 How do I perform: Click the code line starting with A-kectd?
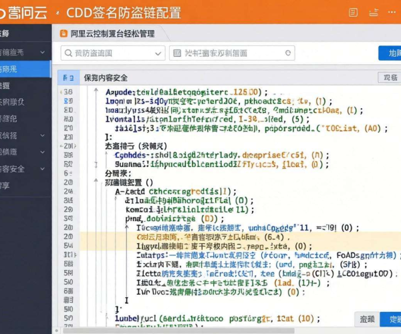pos(176,192)
